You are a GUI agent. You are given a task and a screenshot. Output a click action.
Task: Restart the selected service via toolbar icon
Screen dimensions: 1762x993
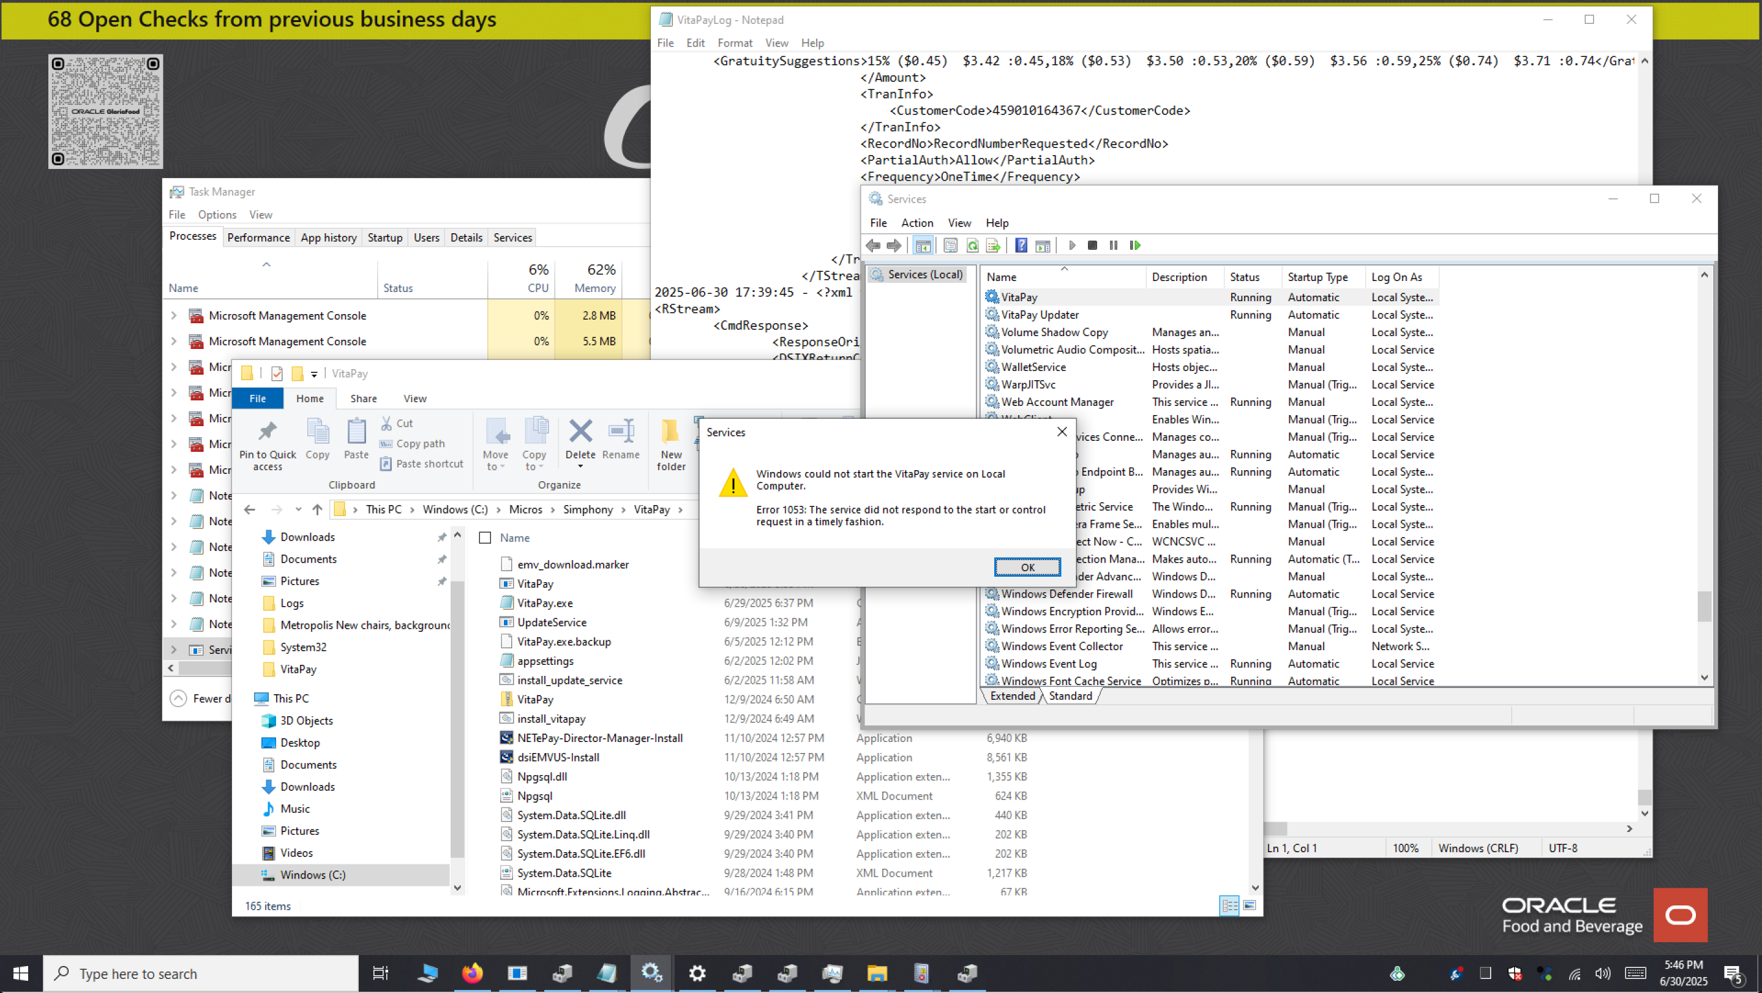point(1136,245)
